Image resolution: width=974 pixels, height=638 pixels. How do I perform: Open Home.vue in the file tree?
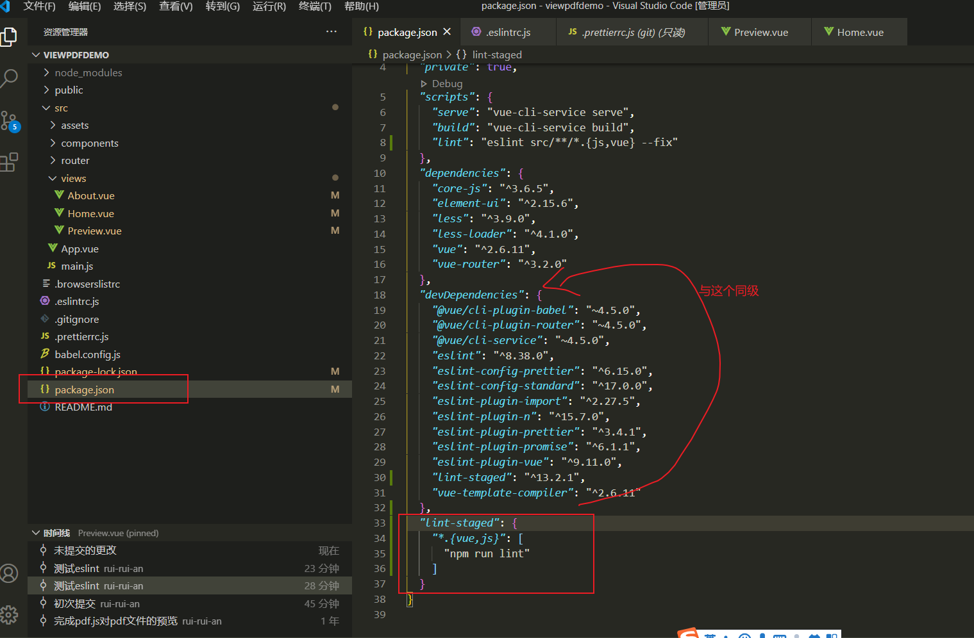pos(190,213)
